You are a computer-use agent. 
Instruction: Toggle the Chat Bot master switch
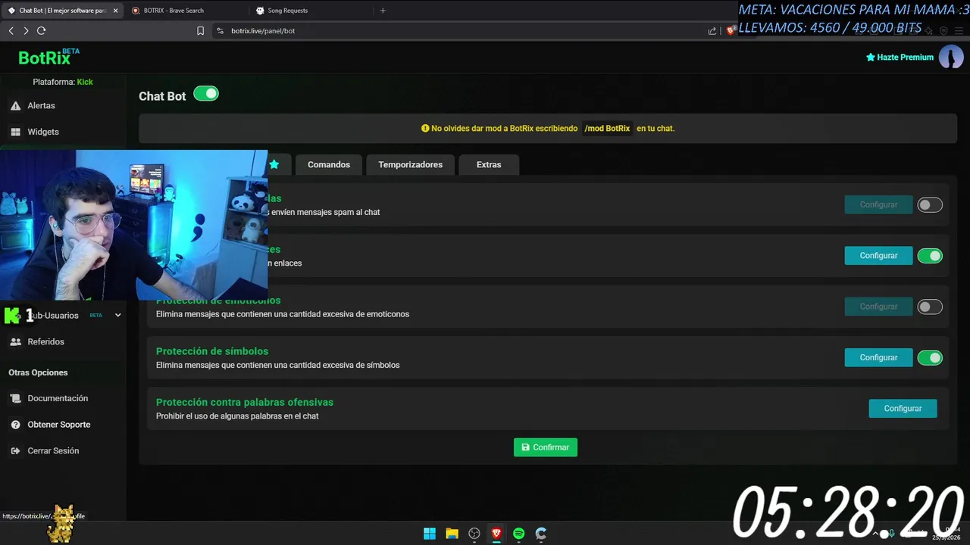(206, 94)
